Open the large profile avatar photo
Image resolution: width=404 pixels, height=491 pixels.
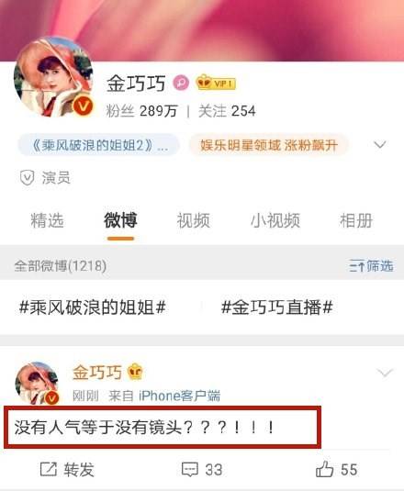click(x=53, y=77)
